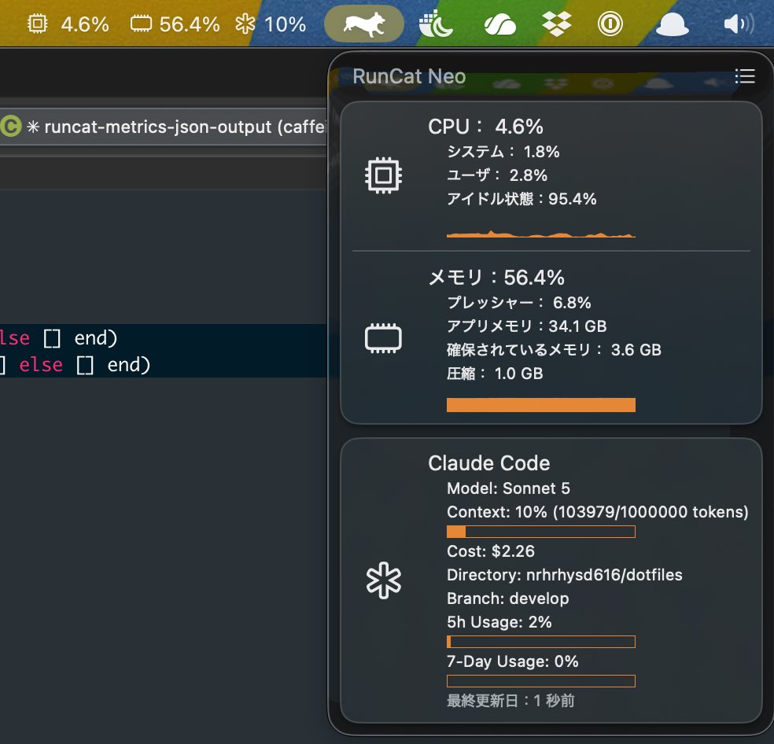Click the memory icon in RunCat panel
Image resolution: width=774 pixels, height=744 pixels.
(x=384, y=338)
